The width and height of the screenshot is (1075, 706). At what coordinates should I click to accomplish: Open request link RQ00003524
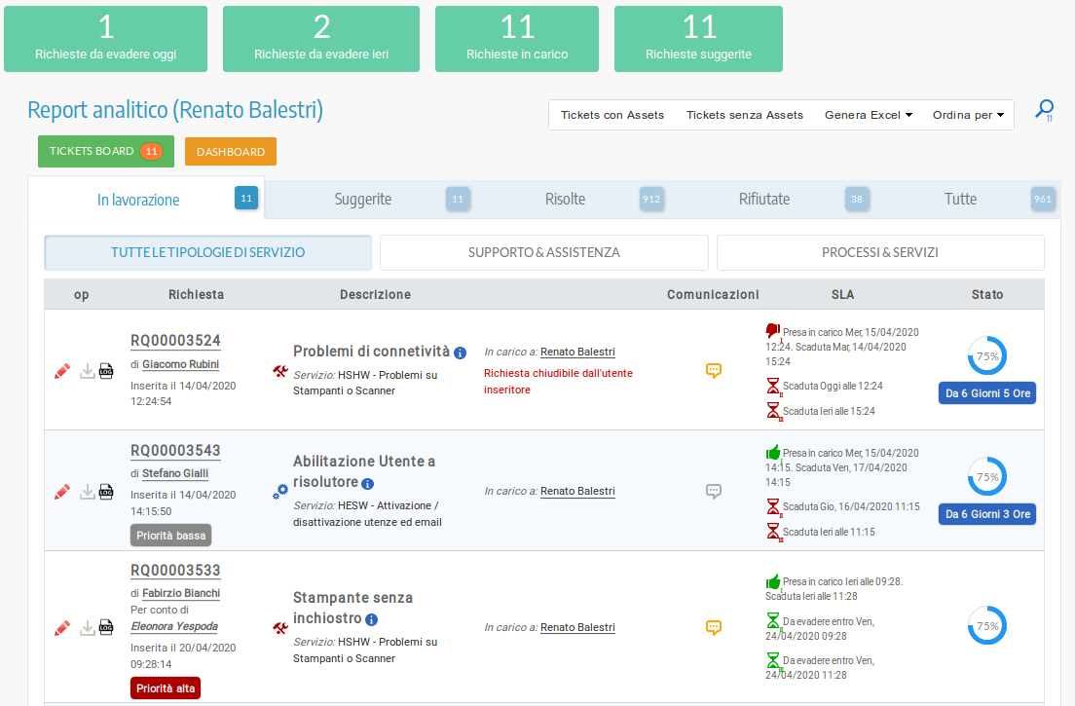(175, 341)
